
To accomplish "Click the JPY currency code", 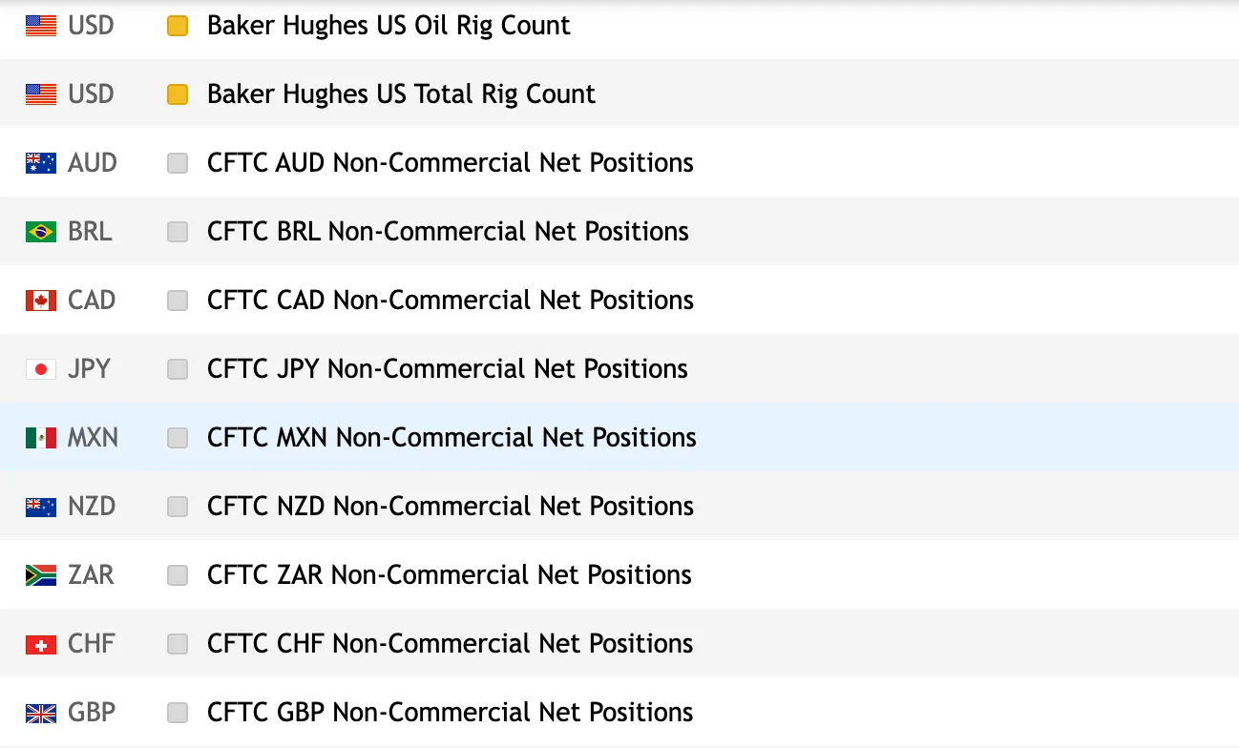I will pyautogui.click(x=90, y=369).
